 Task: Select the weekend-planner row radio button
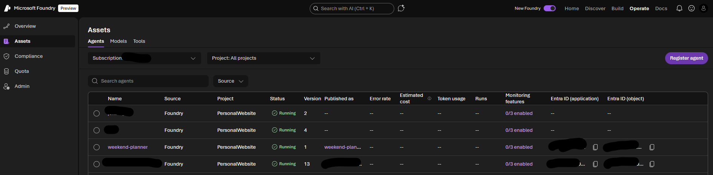click(97, 147)
